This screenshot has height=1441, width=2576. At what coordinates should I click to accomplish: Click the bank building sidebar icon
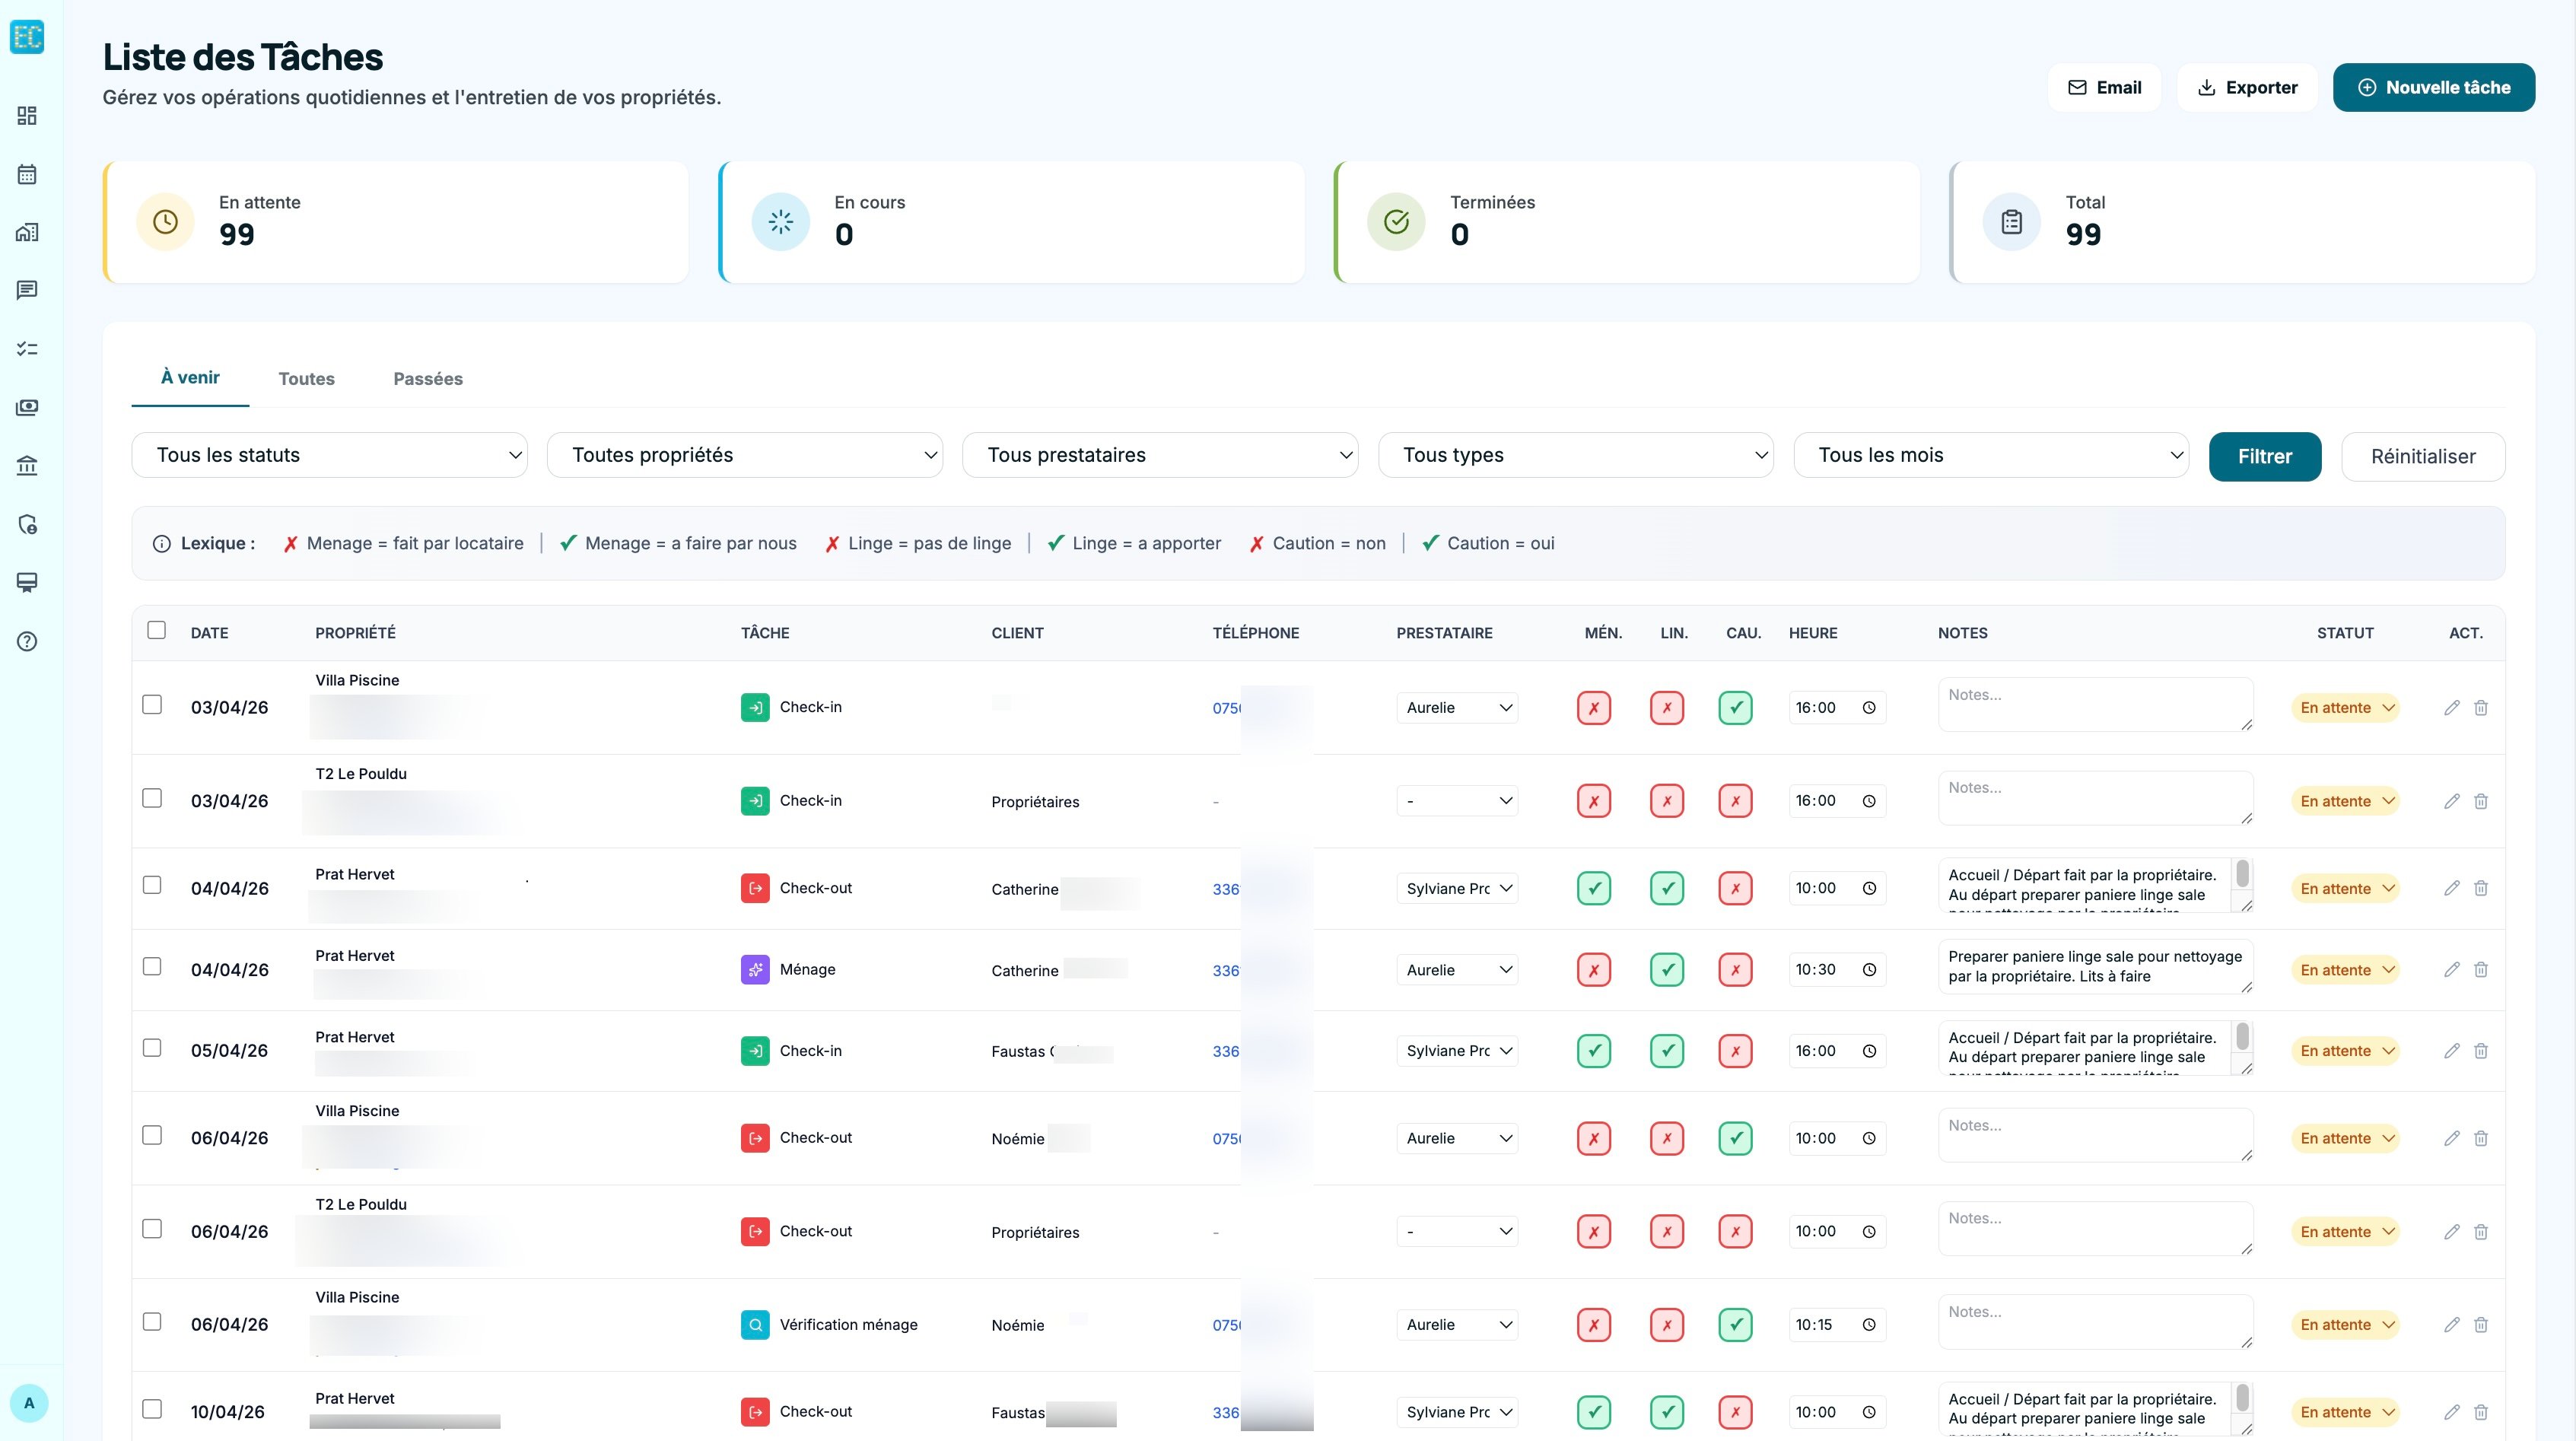click(27, 465)
